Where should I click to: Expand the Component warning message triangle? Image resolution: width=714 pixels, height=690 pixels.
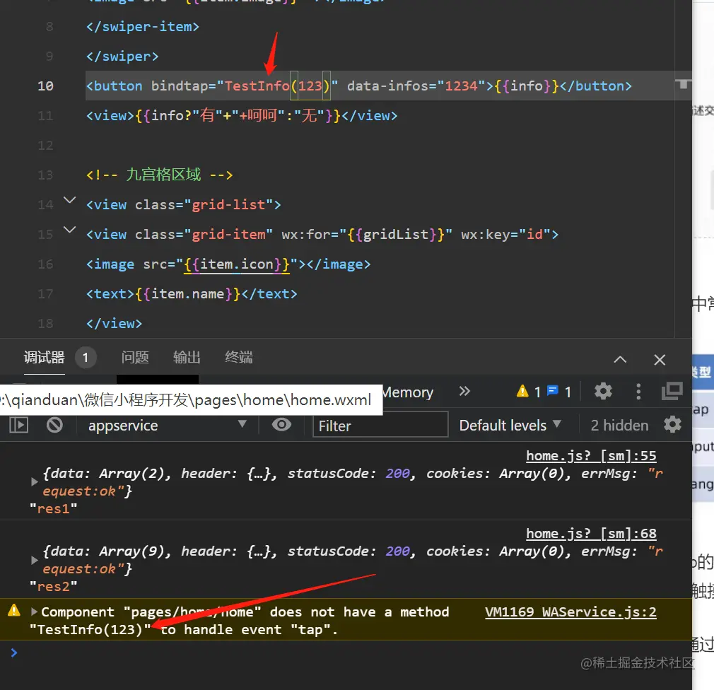point(34,612)
